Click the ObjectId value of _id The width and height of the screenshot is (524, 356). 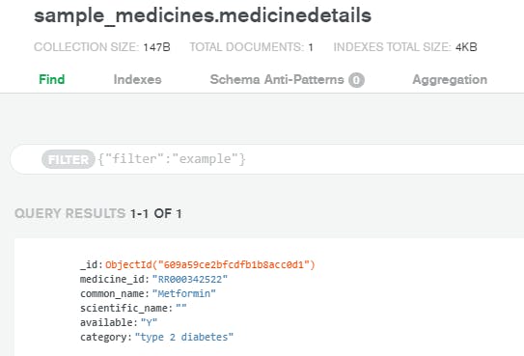[210, 264]
